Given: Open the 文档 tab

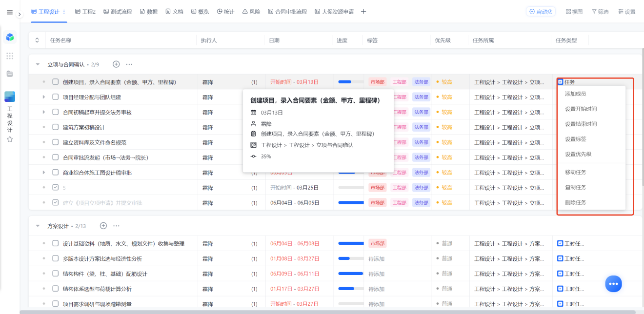Looking at the screenshot, I should pos(174,12).
